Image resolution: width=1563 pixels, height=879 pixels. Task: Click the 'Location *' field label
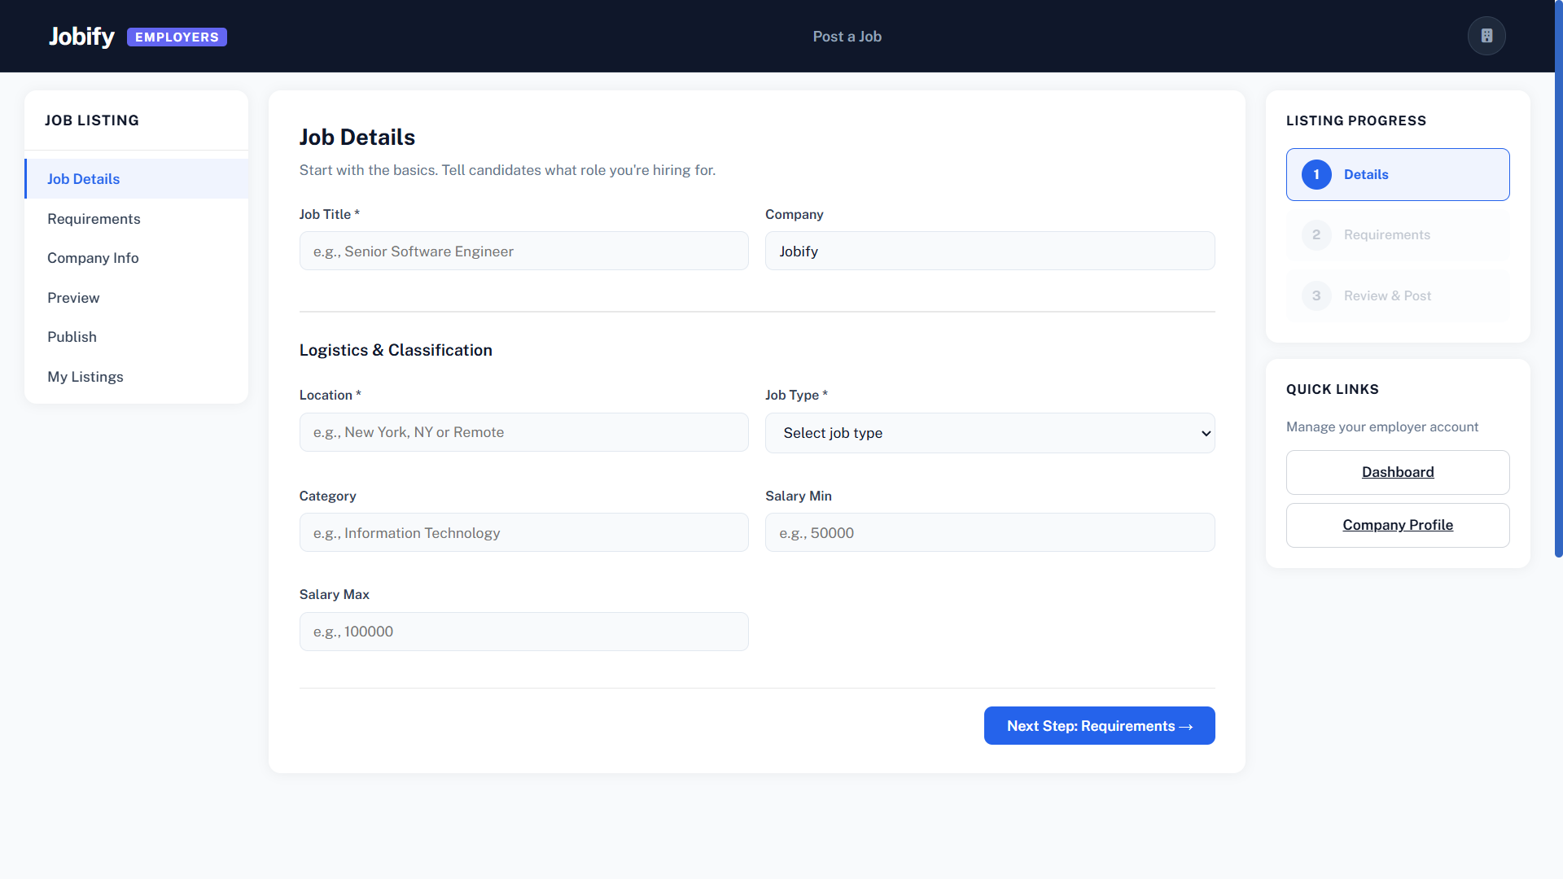pyautogui.click(x=330, y=395)
